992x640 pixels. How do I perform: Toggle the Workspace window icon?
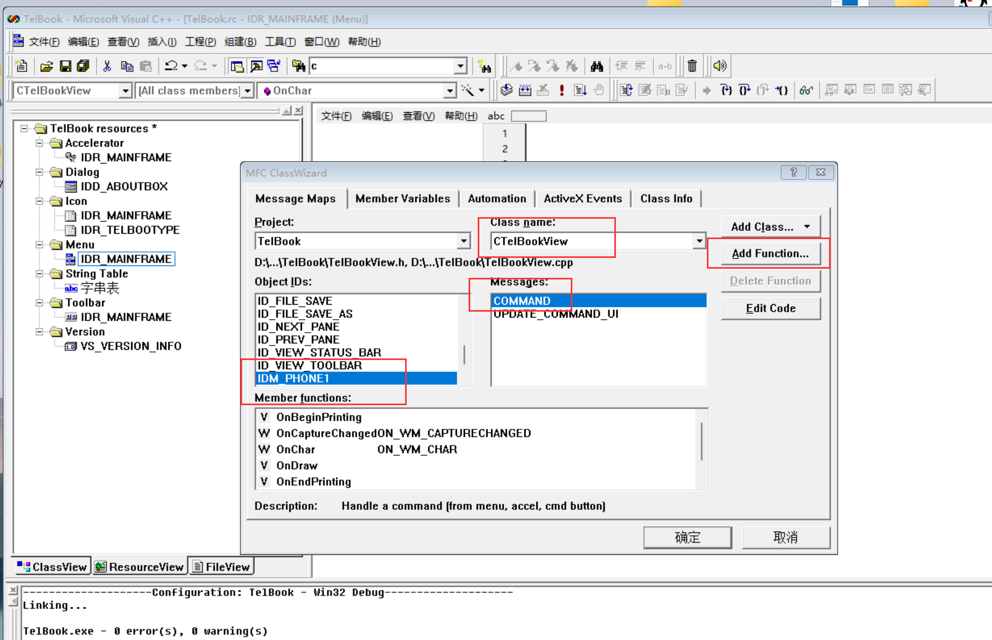237,66
